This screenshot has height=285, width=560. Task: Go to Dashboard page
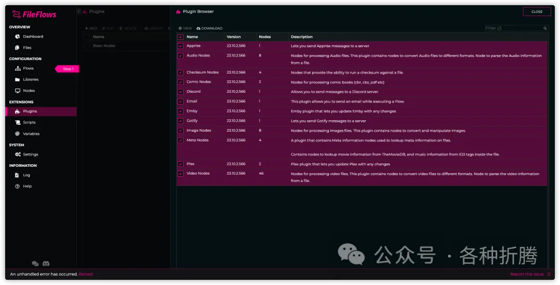33,36
